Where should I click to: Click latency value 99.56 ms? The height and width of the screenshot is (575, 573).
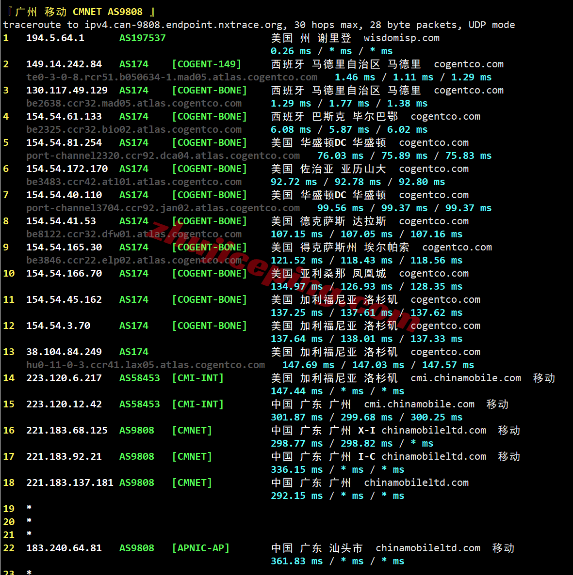(x=341, y=208)
